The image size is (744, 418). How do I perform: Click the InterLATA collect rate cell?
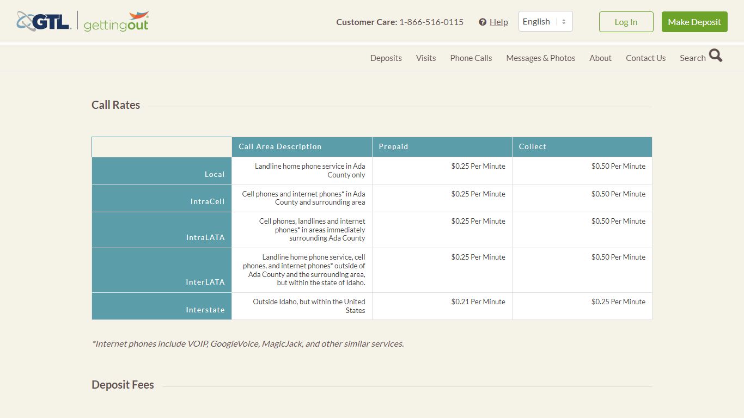click(582, 271)
